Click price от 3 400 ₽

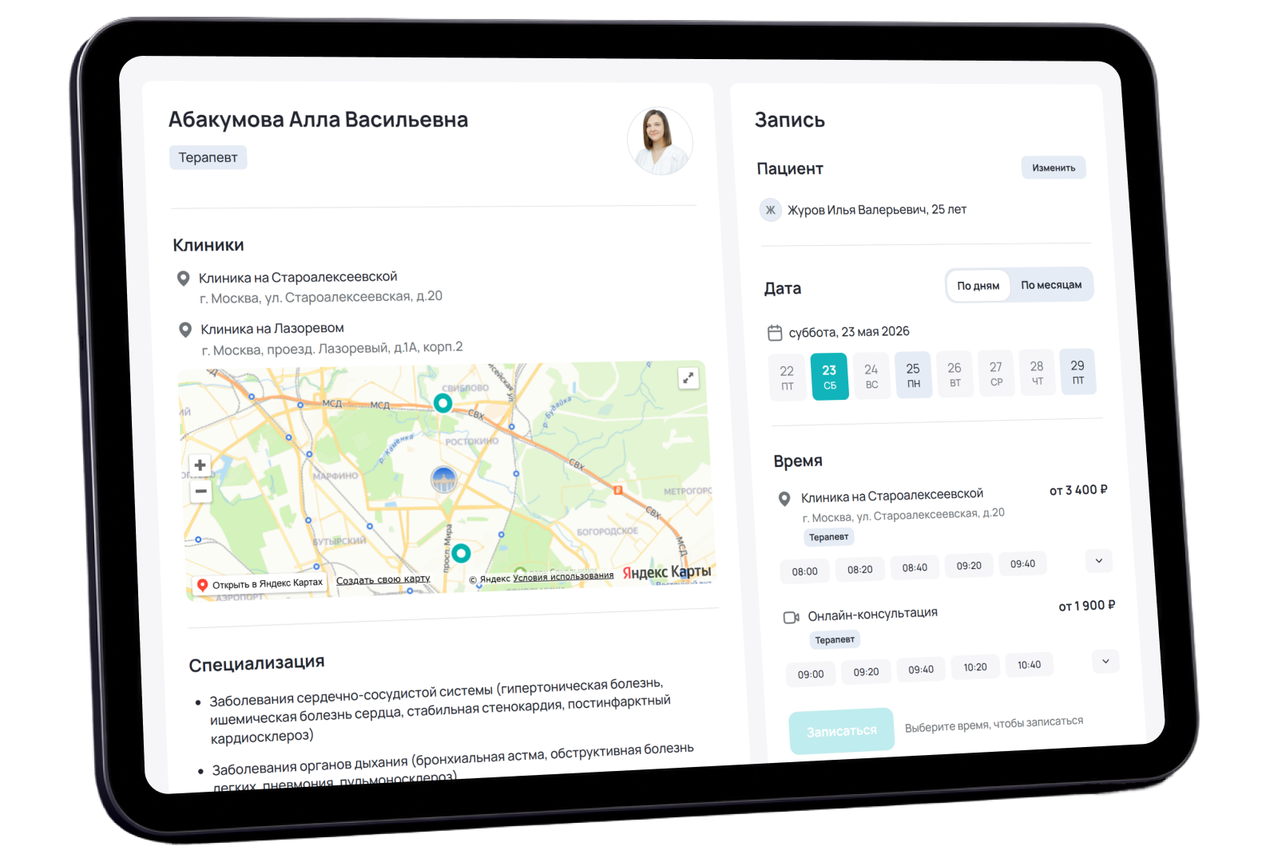pos(1078,490)
